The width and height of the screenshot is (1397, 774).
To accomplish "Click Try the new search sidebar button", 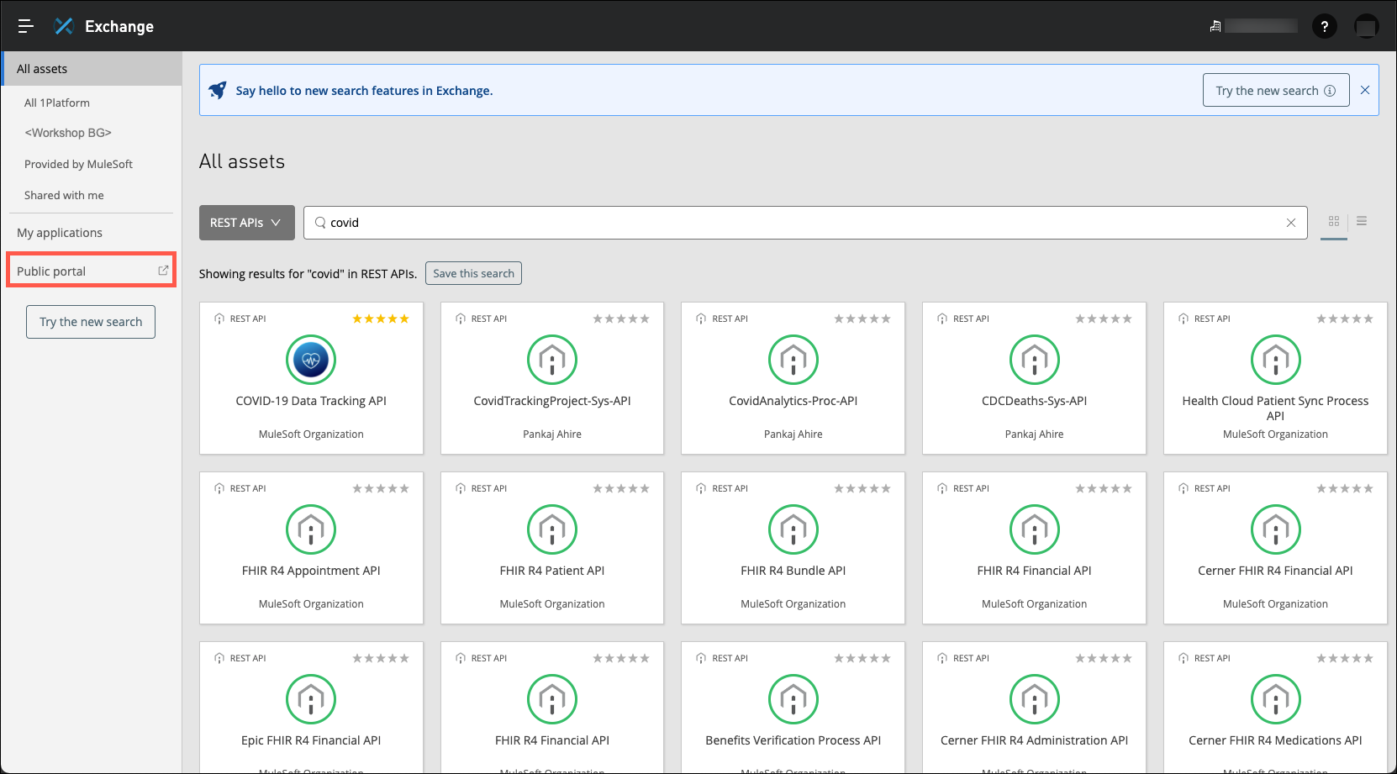I will point(91,322).
